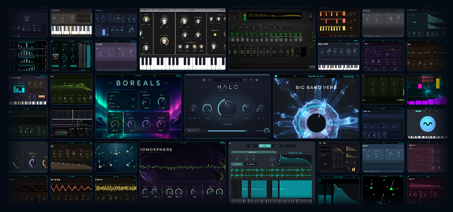Click the Tail knob in Boreals
Screen dimensions: 453x212
(x=162, y=101)
